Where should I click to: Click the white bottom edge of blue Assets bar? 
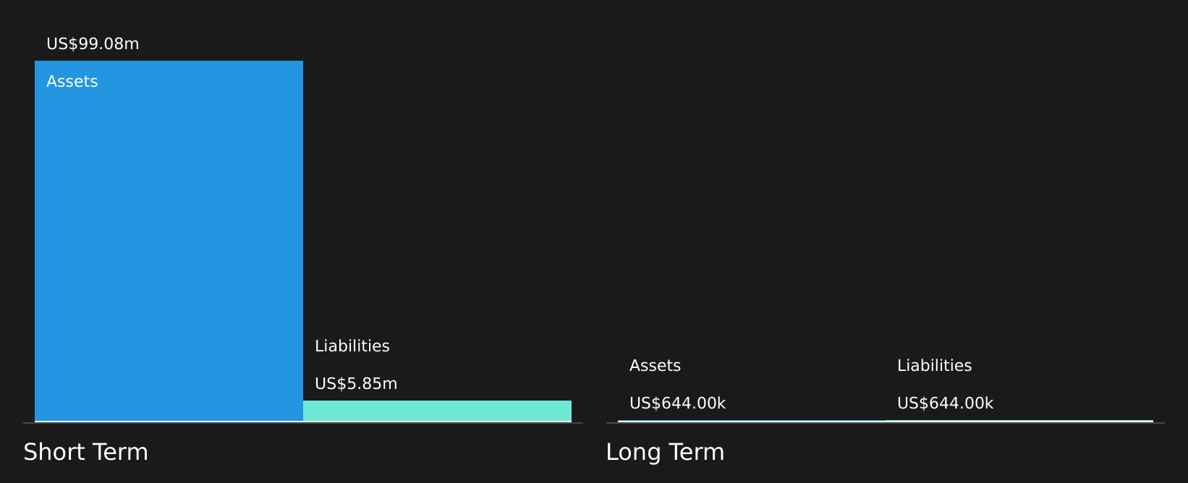click(x=169, y=421)
